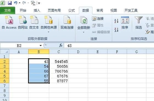Undo the last action
The image size is (154, 101).
pyautogui.click(x=16, y=3)
